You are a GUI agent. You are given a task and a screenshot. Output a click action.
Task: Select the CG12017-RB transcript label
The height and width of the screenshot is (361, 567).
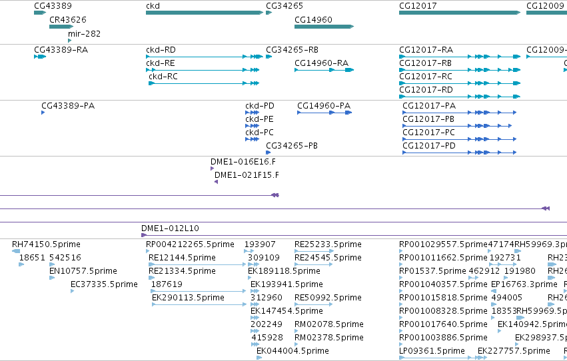pos(425,63)
